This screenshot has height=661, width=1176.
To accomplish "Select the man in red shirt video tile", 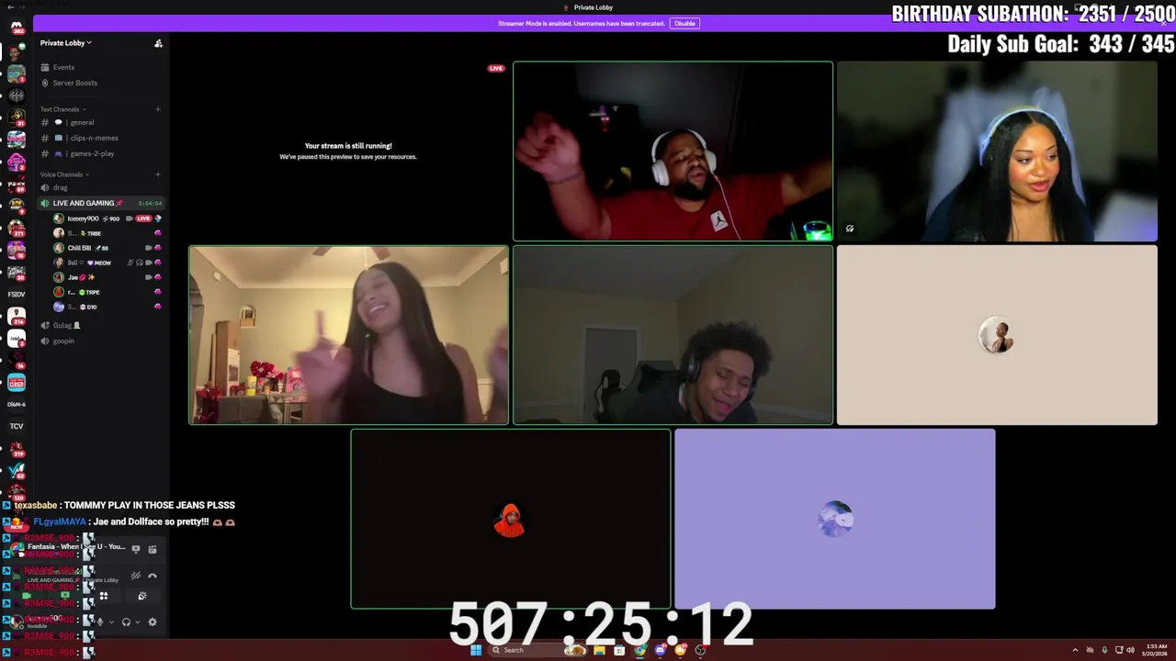I will [x=673, y=151].
